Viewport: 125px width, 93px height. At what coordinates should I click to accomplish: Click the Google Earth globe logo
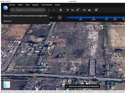click(5, 8)
